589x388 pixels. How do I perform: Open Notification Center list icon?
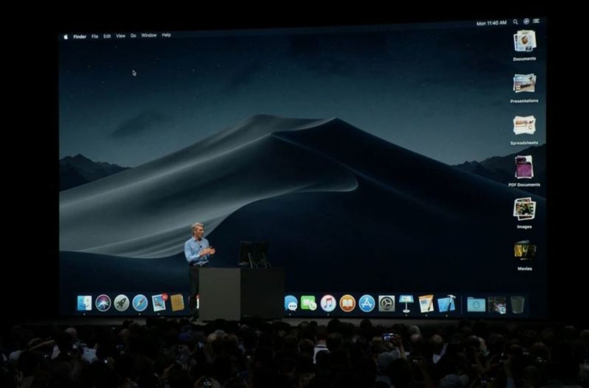(537, 21)
